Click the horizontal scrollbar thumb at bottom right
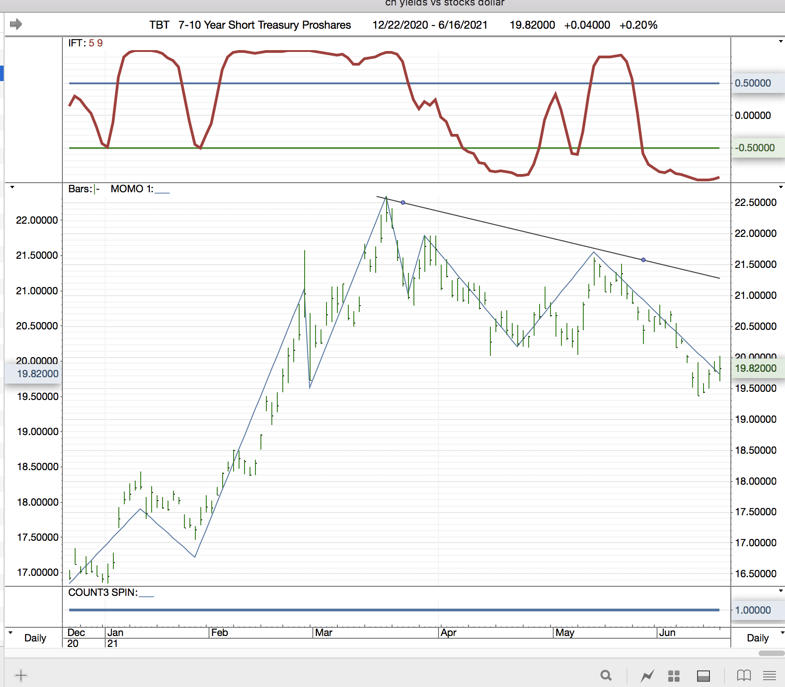Image resolution: width=785 pixels, height=687 pixels. pos(771,653)
